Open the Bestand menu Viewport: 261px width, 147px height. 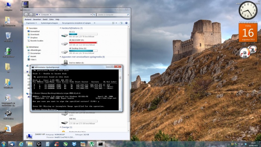[x=28, y=19]
